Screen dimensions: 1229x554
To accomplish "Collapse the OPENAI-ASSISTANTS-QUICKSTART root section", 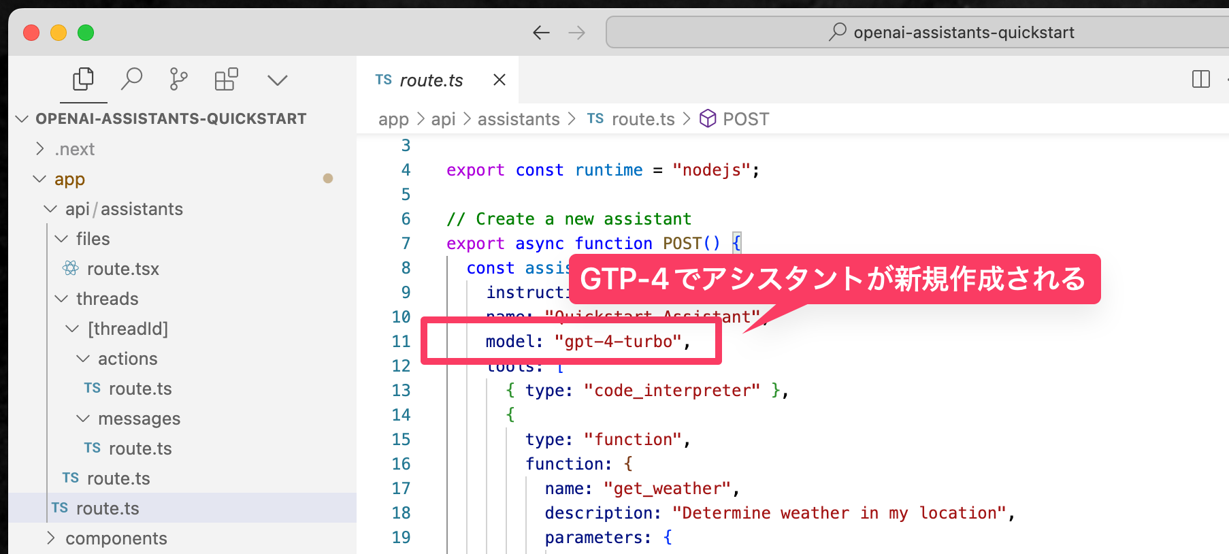I will 22,119.
